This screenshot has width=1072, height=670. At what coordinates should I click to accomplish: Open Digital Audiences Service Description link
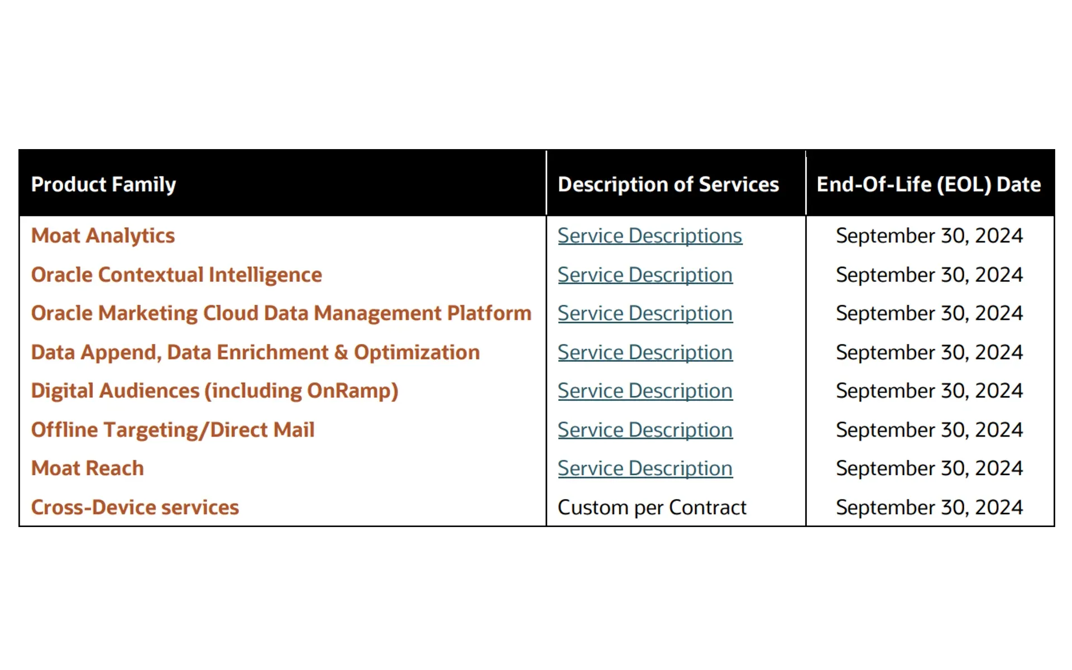point(645,391)
